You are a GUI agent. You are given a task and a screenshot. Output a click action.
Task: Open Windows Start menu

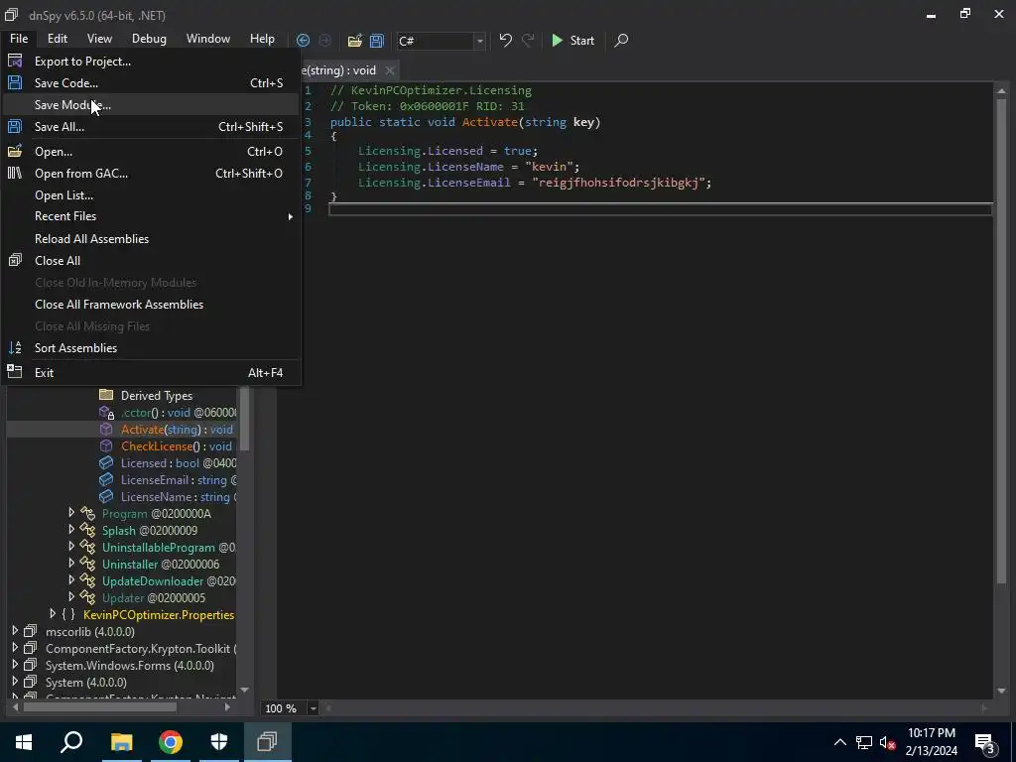pos(24,742)
